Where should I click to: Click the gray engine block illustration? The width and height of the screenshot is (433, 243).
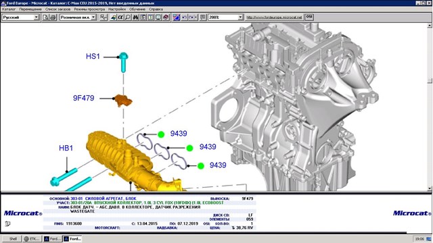(293, 107)
